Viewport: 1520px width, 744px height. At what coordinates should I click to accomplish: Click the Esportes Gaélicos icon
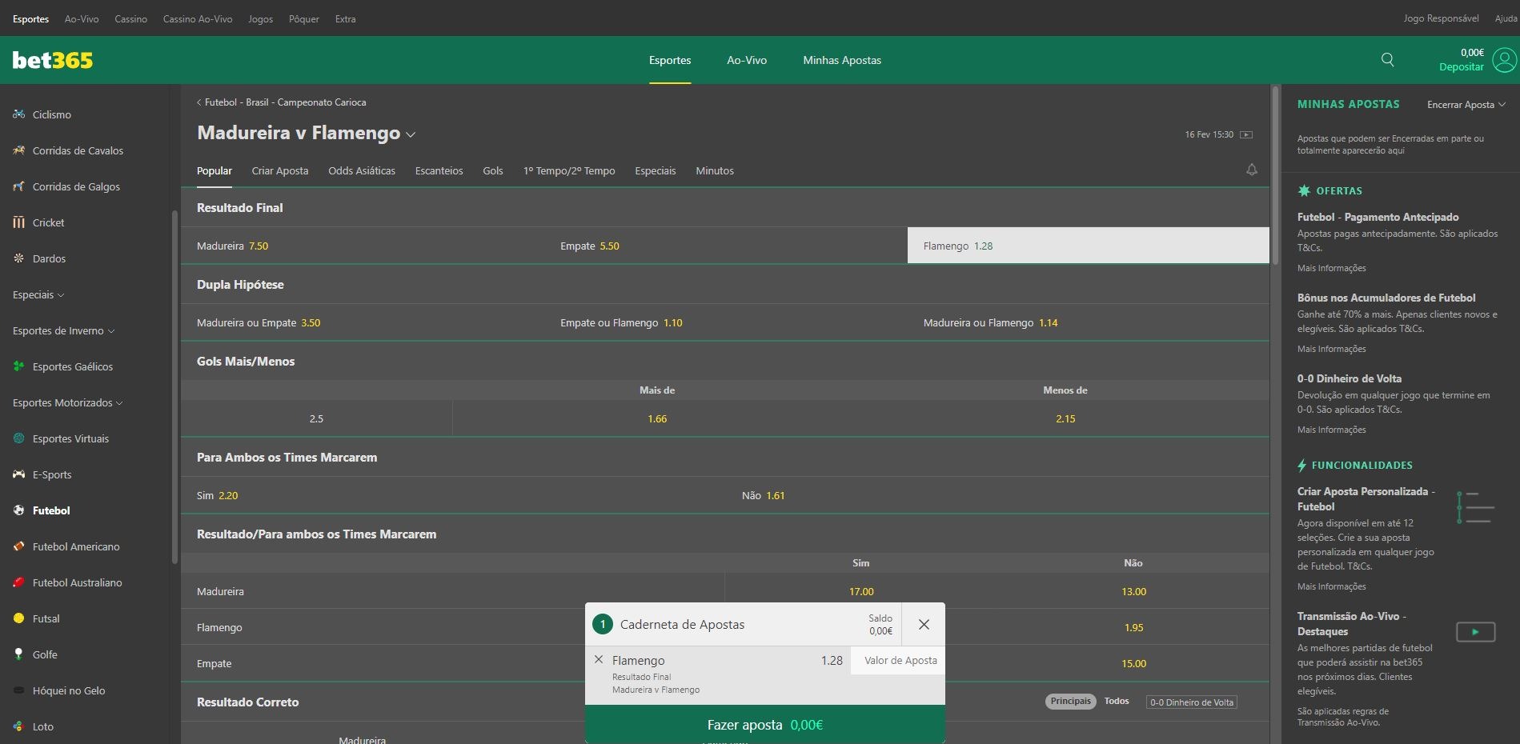(19, 366)
